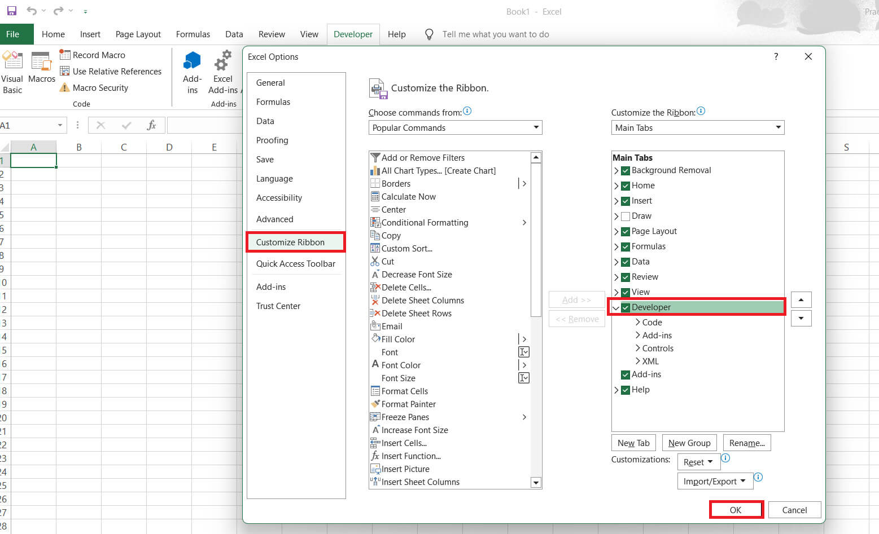Toggle Use Relative References icon
Image resolution: width=879 pixels, height=534 pixels.
tap(65, 71)
